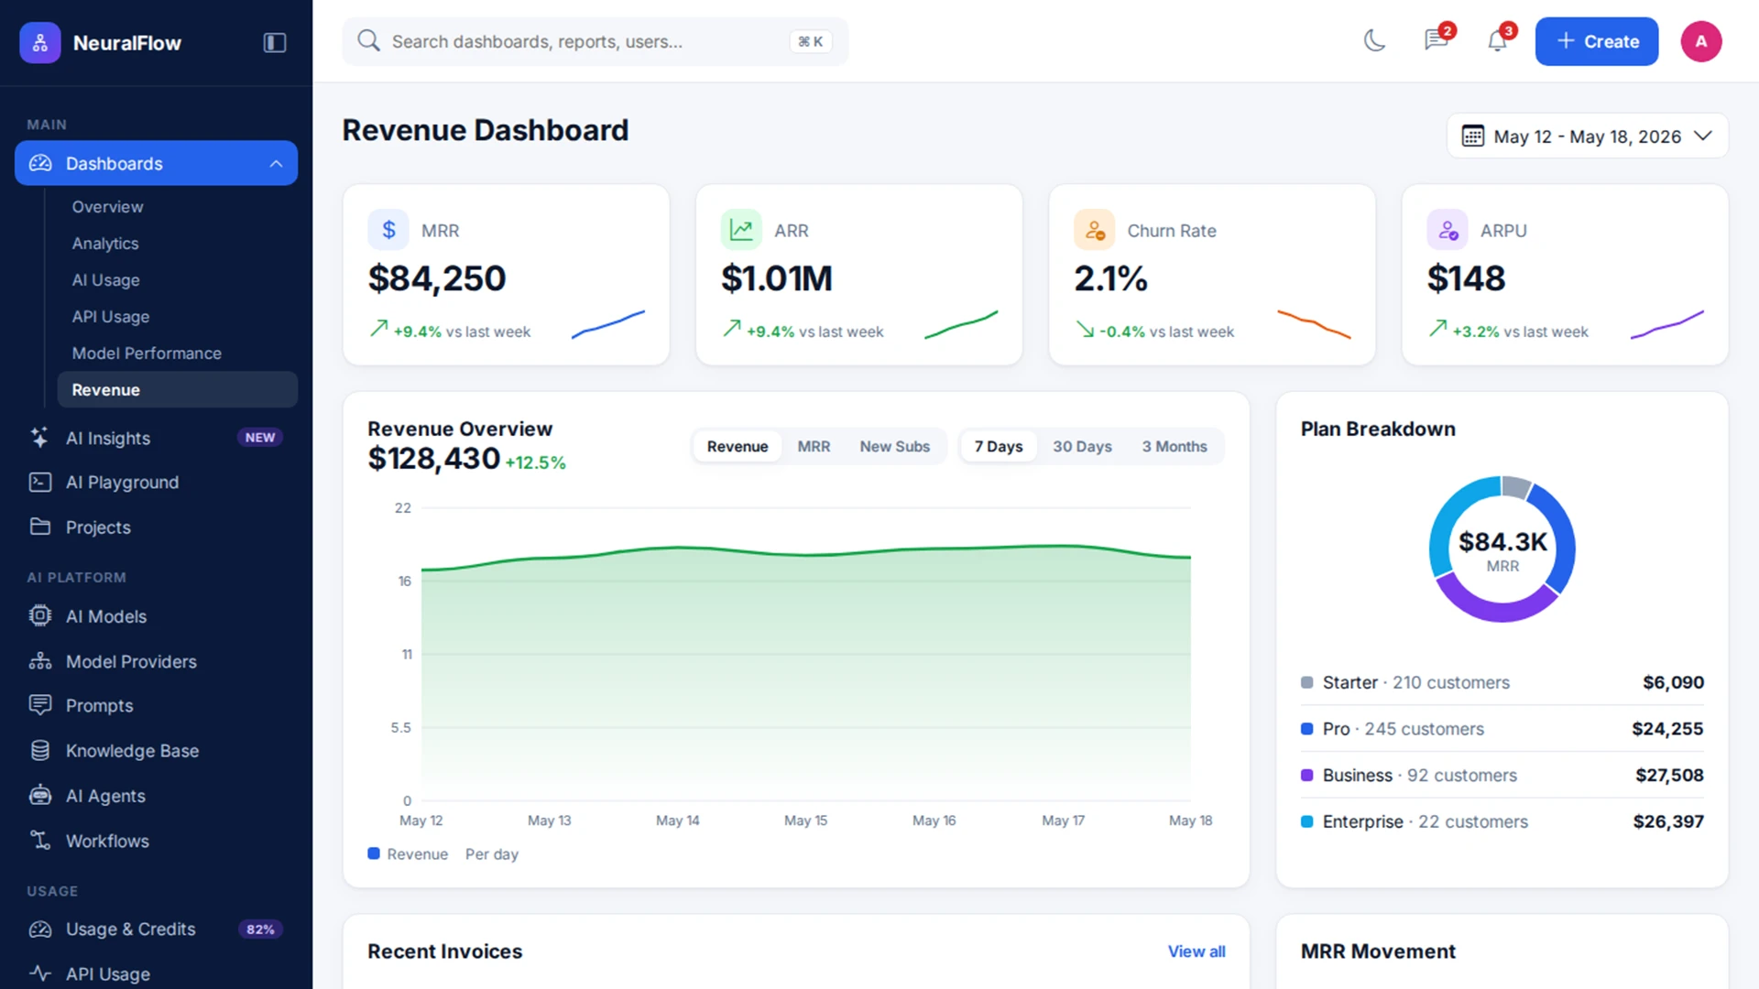Open Knowledge Base menu item
Viewport: 1759px width, 989px height.
[156, 750]
